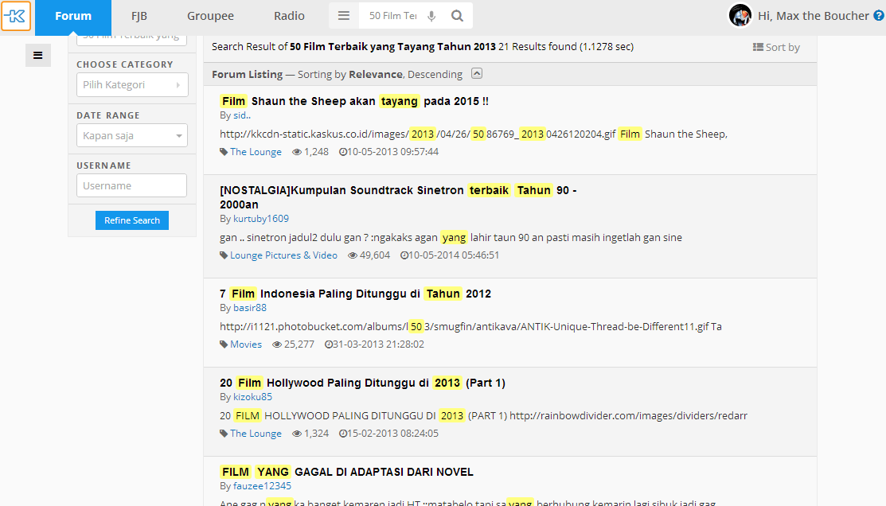Viewport: 886px width, 506px height.
Task: Open the Pilih Kategori dropdown
Action: click(x=131, y=84)
